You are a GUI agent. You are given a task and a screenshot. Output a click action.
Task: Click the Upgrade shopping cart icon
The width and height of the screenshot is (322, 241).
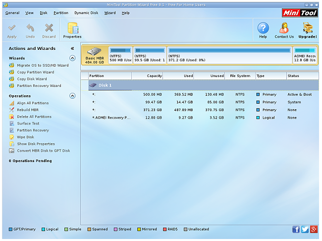pyautogui.click(x=308, y=28)
